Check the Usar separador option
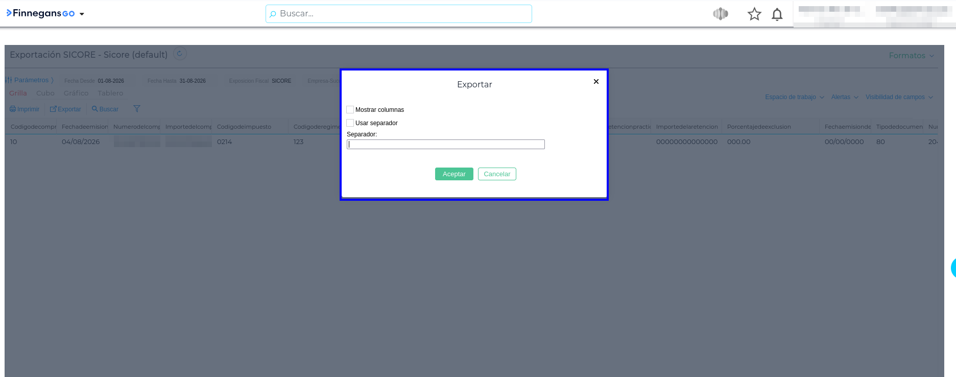The height and width of the screenshot is (377, 956). pyautogui.click(x=350, y=123)
